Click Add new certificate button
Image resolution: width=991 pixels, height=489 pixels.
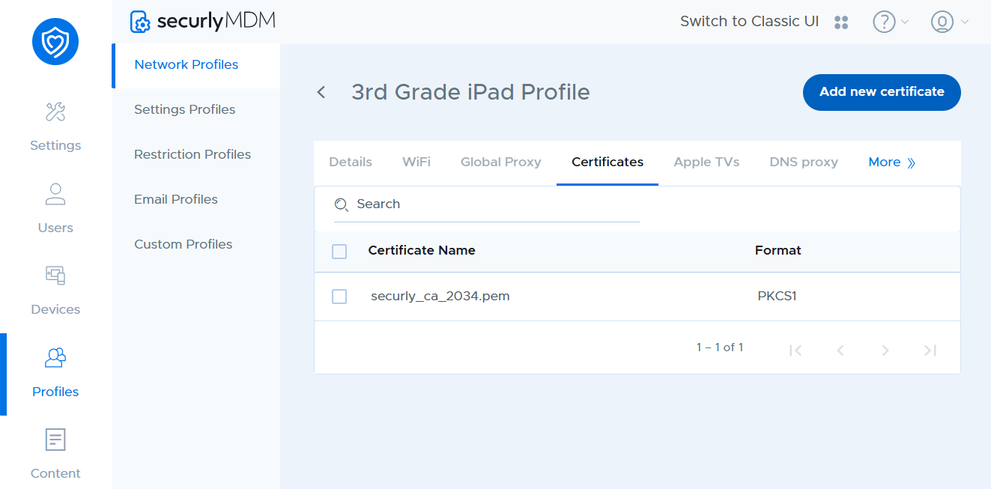click(x=882, y=92)
